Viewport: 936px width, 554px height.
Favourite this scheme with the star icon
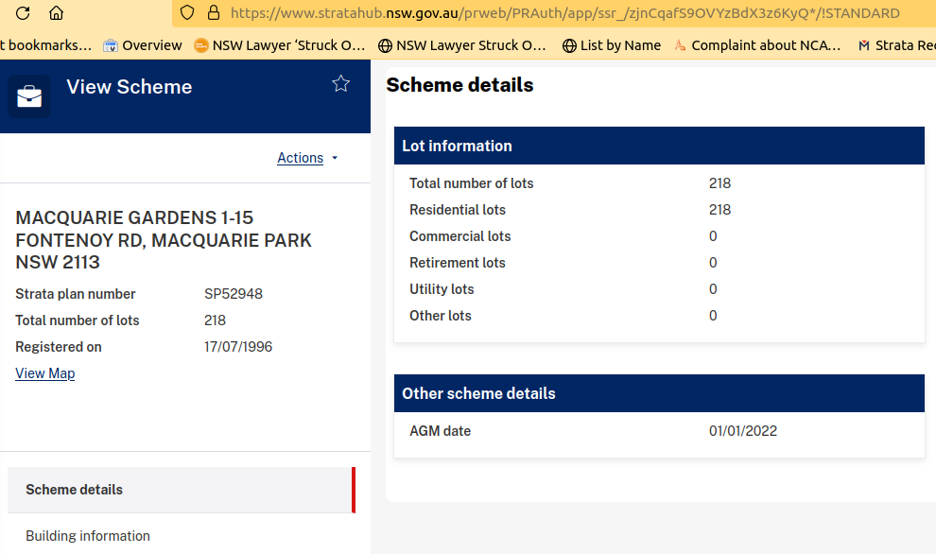[x=341, y=84]
